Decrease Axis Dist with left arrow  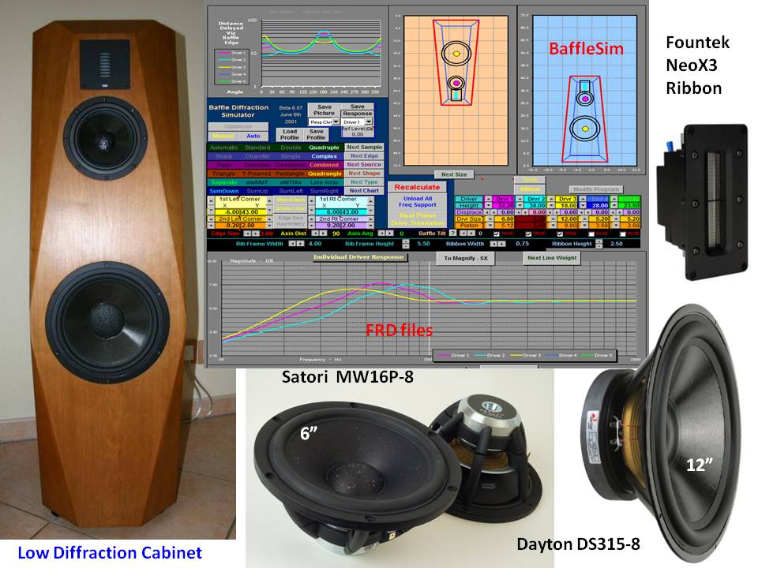coord(315,234)
